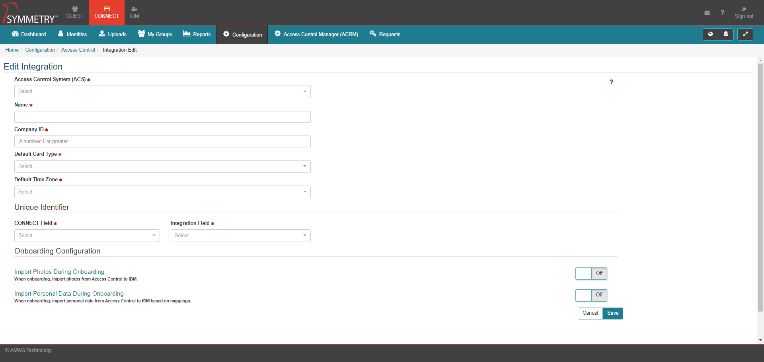Switch to the IDM module

pos(134,12)
